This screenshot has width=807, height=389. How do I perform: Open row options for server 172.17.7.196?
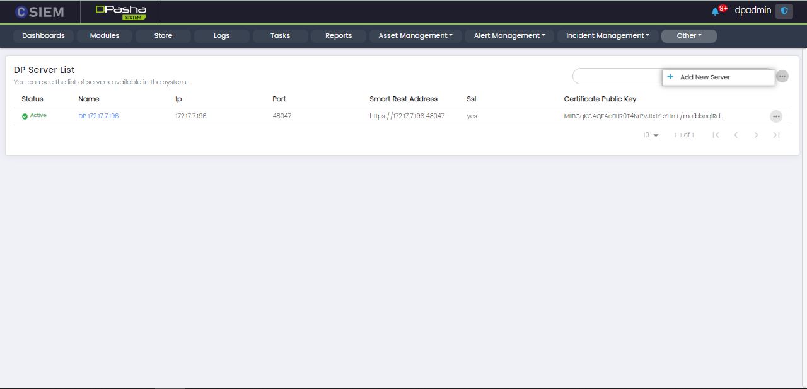775,116
